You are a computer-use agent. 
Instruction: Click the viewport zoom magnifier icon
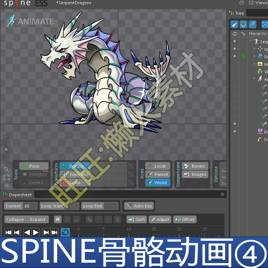6,169
